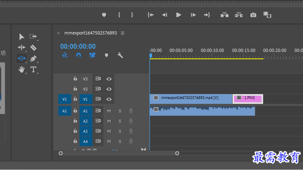
Task: Toggle Linked Selection
Action: pos(92,56)
